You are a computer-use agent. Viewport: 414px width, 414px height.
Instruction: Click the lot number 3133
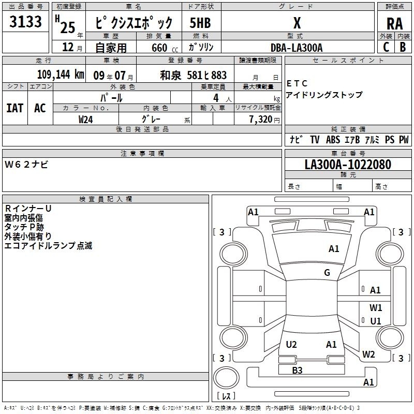[x=25, y=22]
